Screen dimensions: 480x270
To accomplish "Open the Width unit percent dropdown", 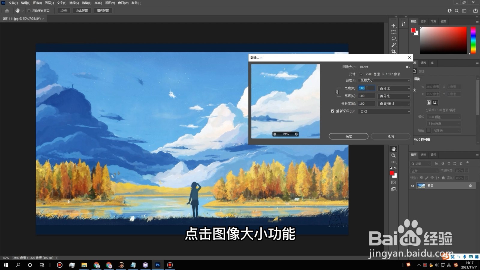I will [394, 88].
